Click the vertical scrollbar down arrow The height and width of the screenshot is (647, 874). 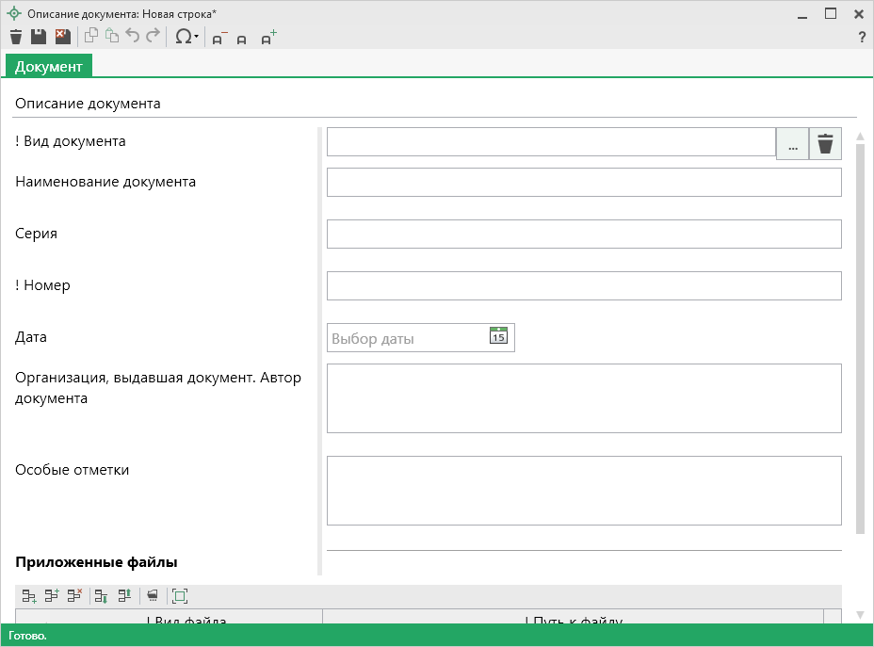point(859,615)
